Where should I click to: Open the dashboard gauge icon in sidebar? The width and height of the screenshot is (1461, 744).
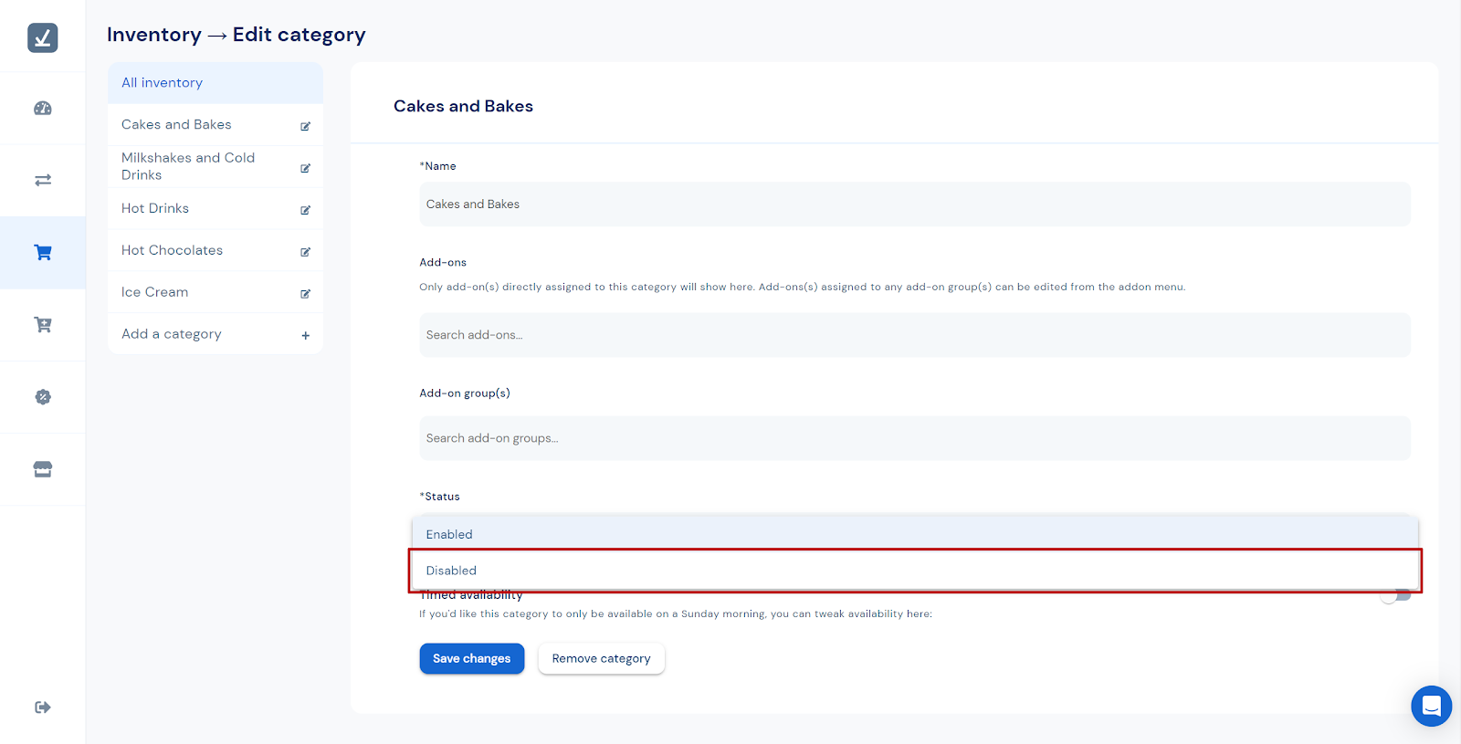pos(43,109)
